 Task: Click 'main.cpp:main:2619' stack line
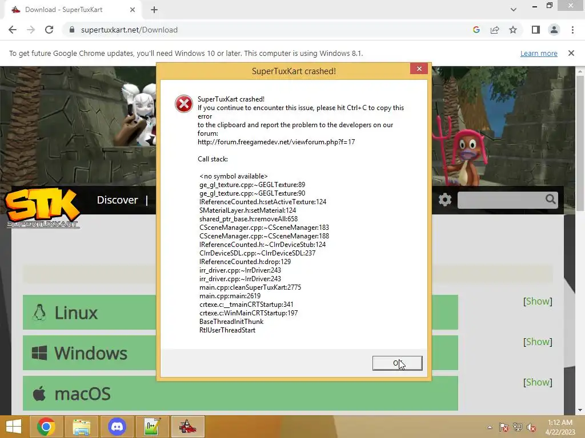tap(230, 296)
